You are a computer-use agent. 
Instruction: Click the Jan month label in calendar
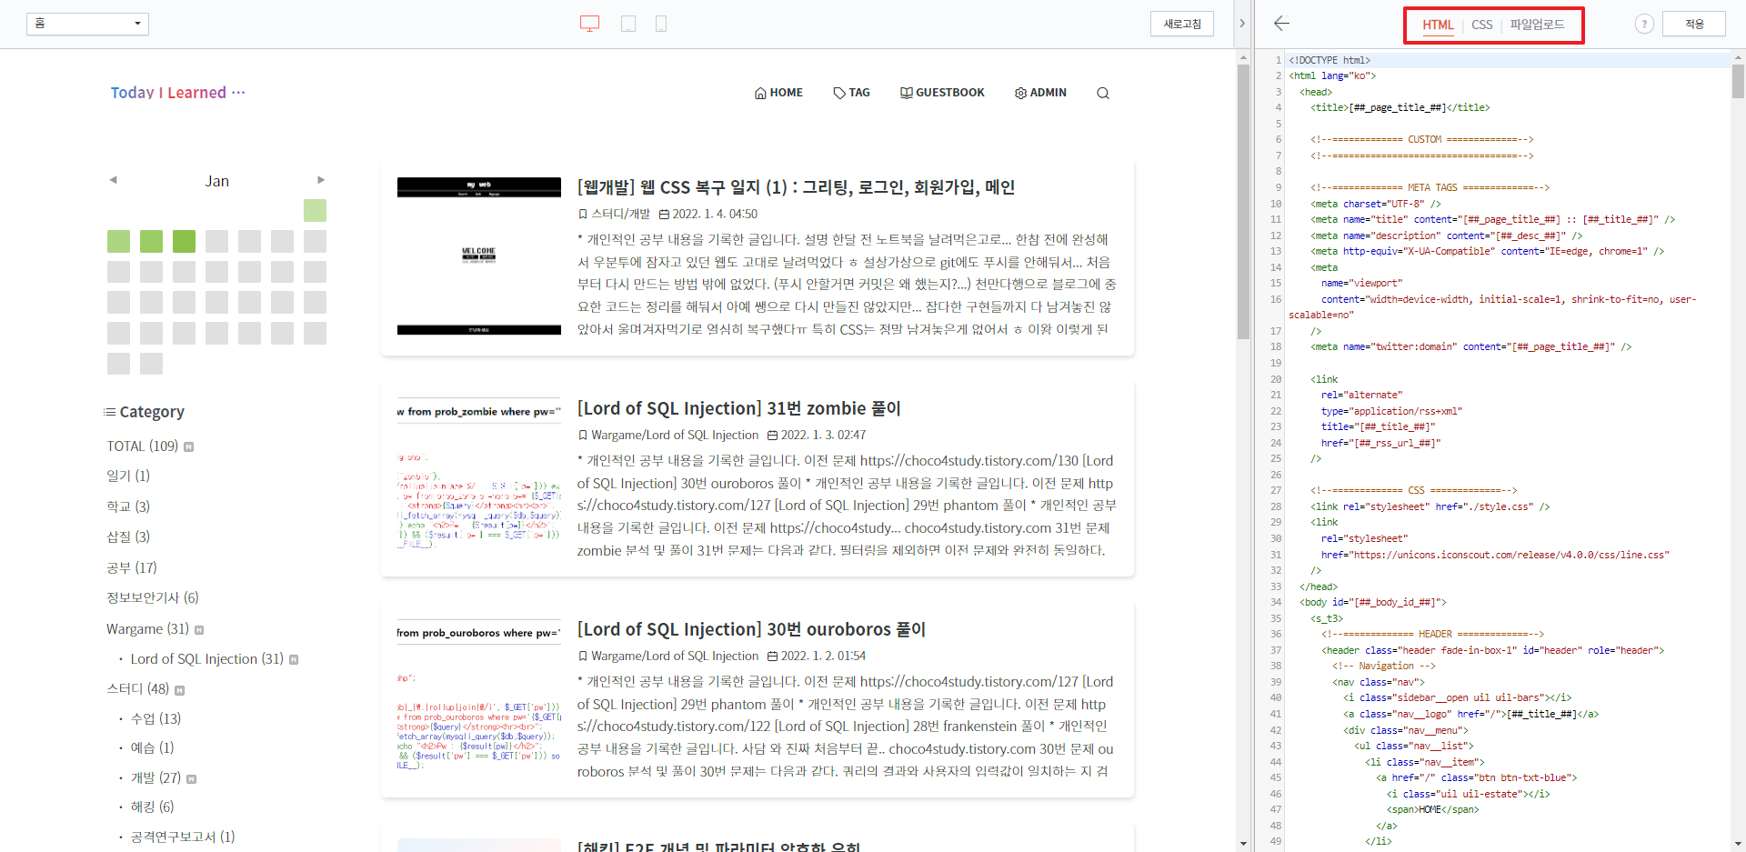point(216,181)
